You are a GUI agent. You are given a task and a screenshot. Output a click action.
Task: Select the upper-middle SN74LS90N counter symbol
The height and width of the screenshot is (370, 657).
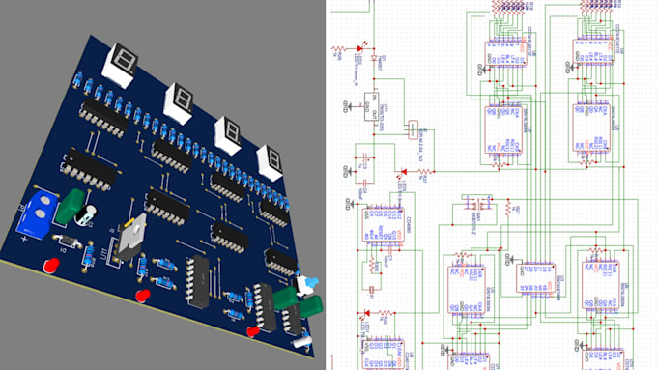(503, 129)
